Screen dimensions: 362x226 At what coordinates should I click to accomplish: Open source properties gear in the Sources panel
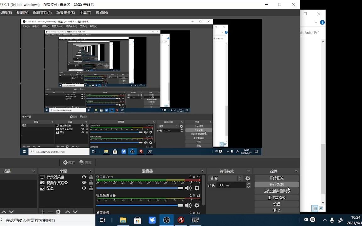[x=58, y=212]
